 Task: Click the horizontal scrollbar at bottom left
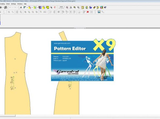pos(7,116)
